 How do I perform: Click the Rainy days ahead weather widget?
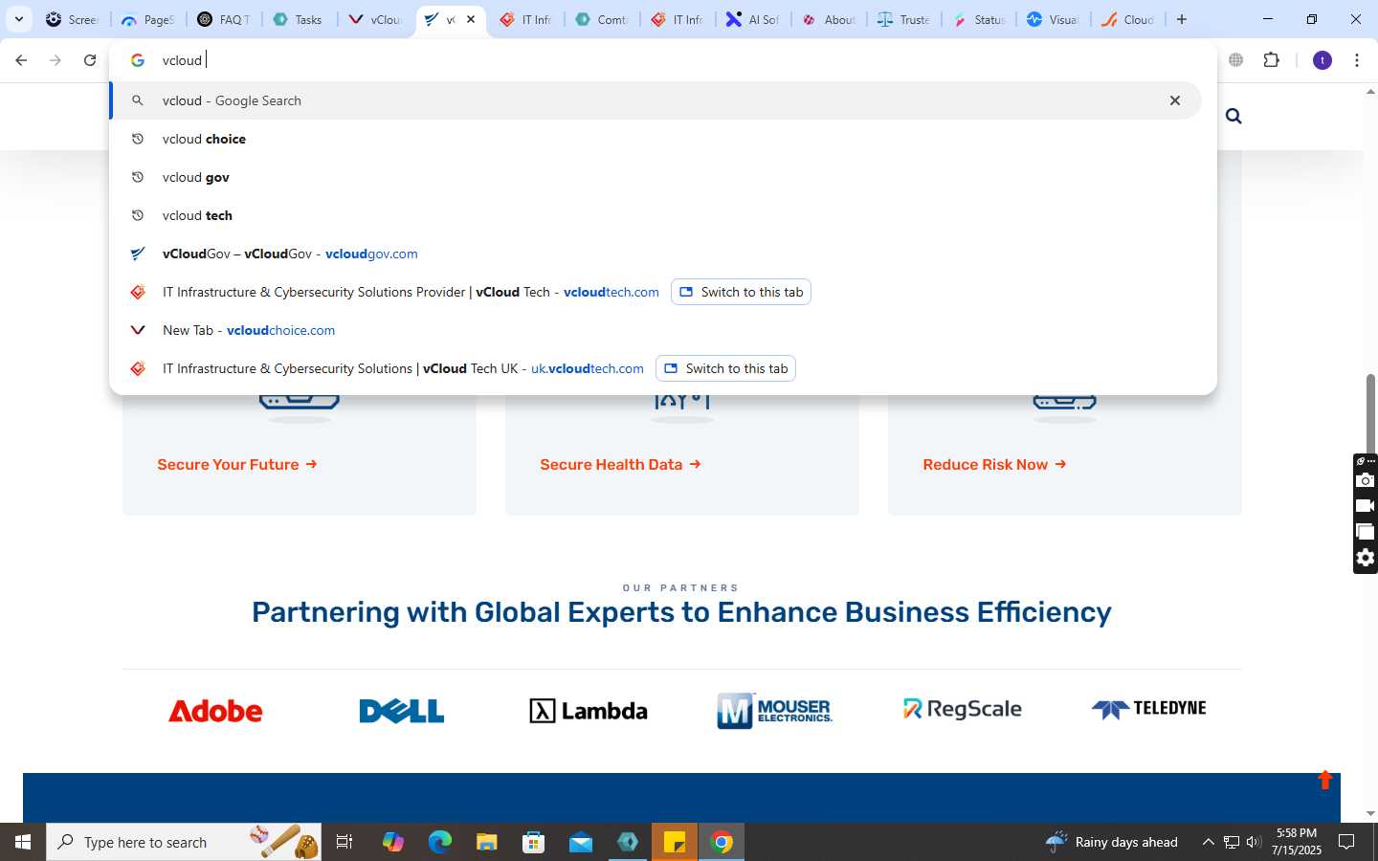tap(1112, 842)
